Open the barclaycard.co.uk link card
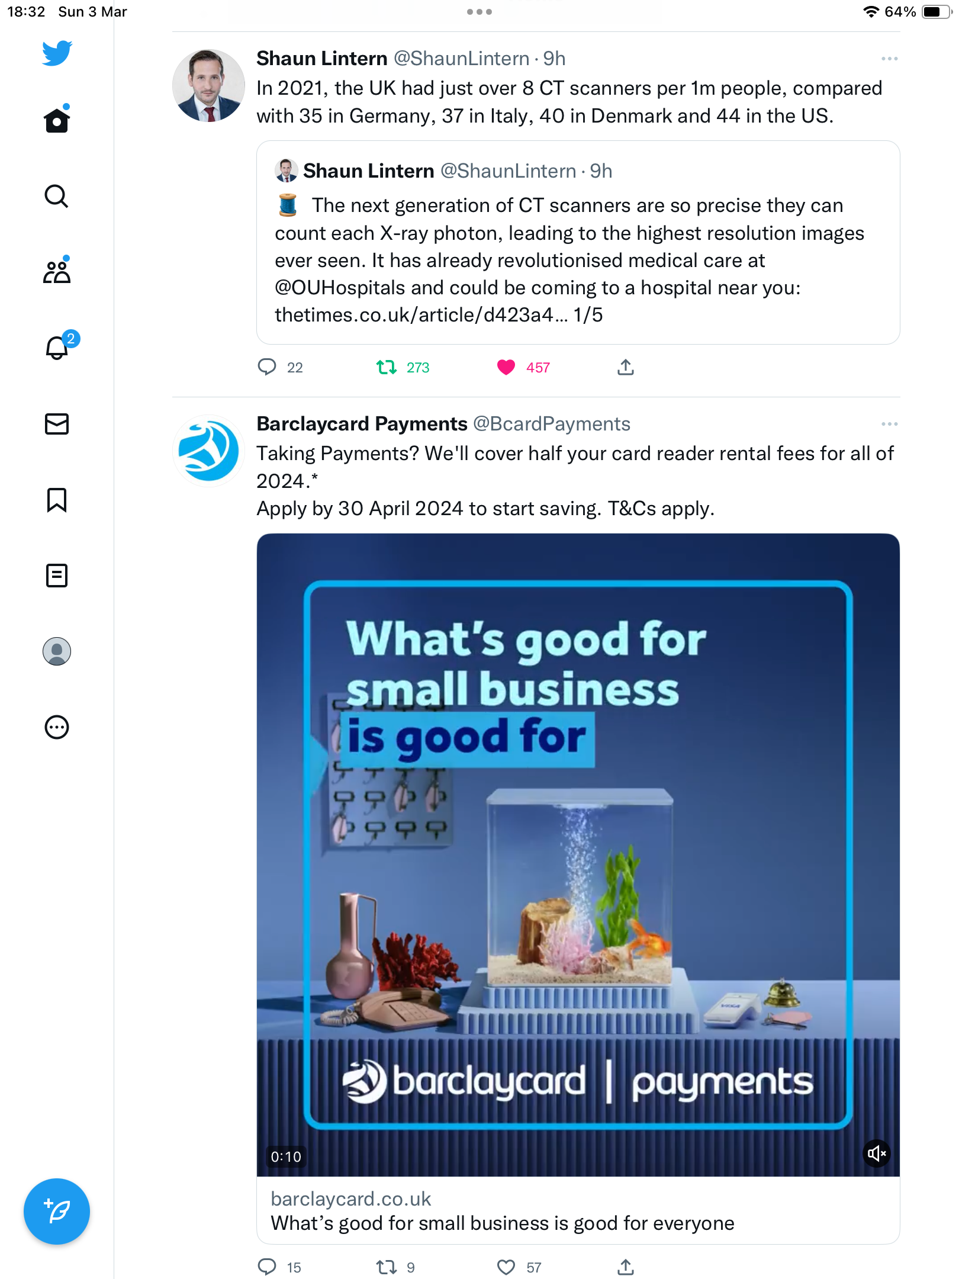The height and width of the screenshot is (1279, 959). pyautogui.click(x=578, y=1210)
